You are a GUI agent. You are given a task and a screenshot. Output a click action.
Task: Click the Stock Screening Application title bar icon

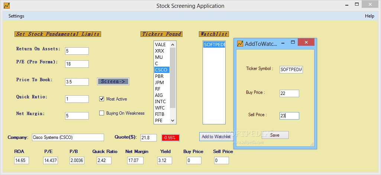click(x=7, y=5)
